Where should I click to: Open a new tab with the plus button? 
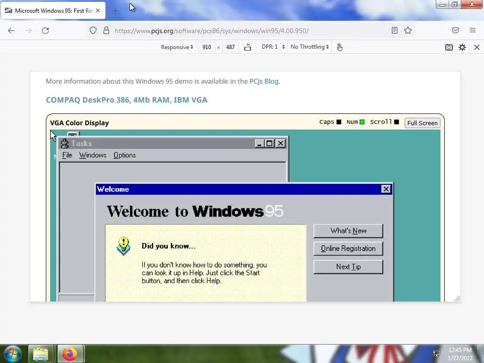click(x=116, y=11)
